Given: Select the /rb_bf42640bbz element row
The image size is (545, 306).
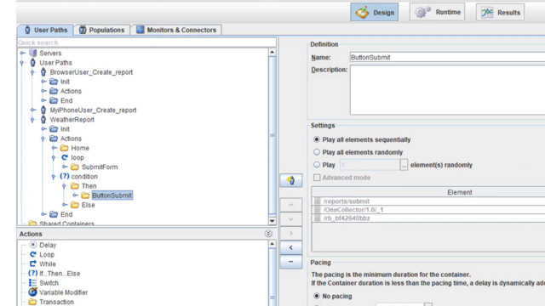Looking at the screenshot, I should coord(428,218).
